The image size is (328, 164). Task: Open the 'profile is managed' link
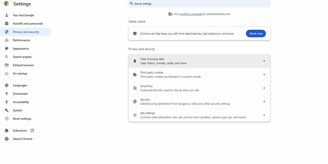pos(191,14)
